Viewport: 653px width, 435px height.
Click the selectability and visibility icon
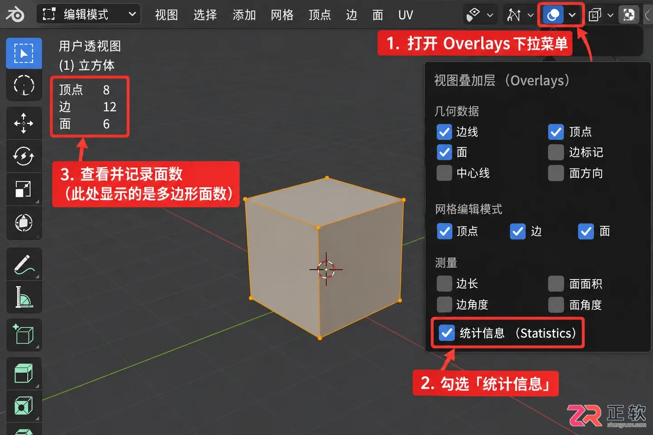click(473, 15)
